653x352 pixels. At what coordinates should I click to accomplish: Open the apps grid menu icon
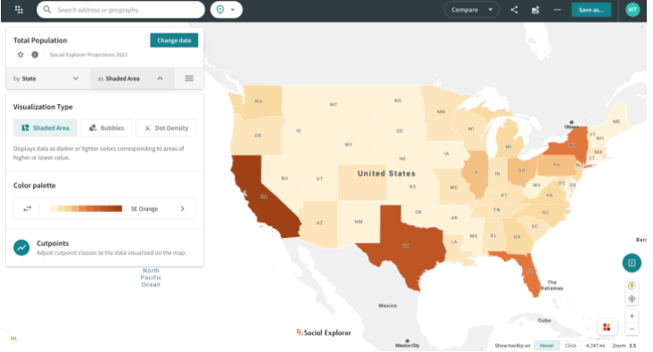tap(19, 10)
